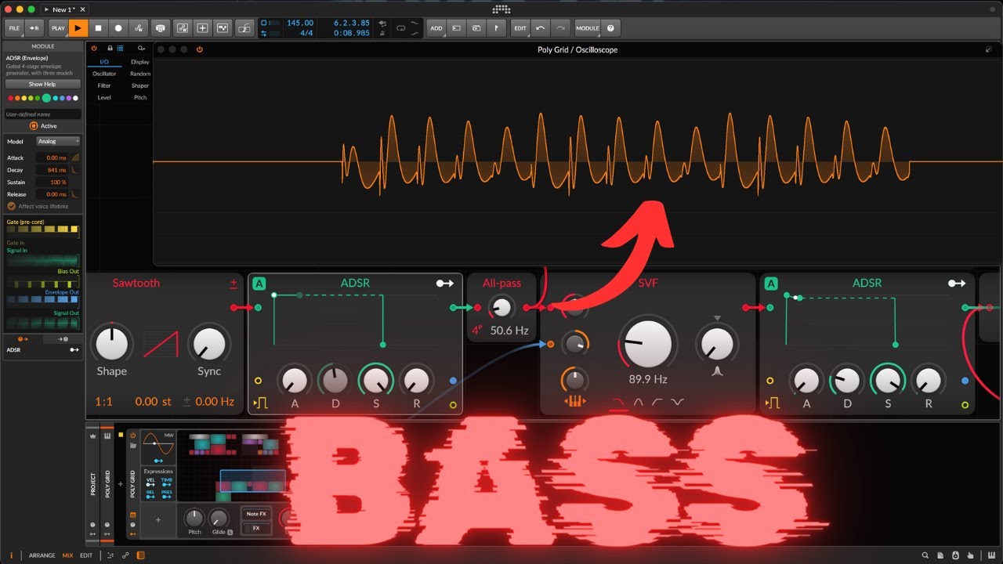Select the Level module category
Screen dimensions: 1003x564
(x=104, y=98)
